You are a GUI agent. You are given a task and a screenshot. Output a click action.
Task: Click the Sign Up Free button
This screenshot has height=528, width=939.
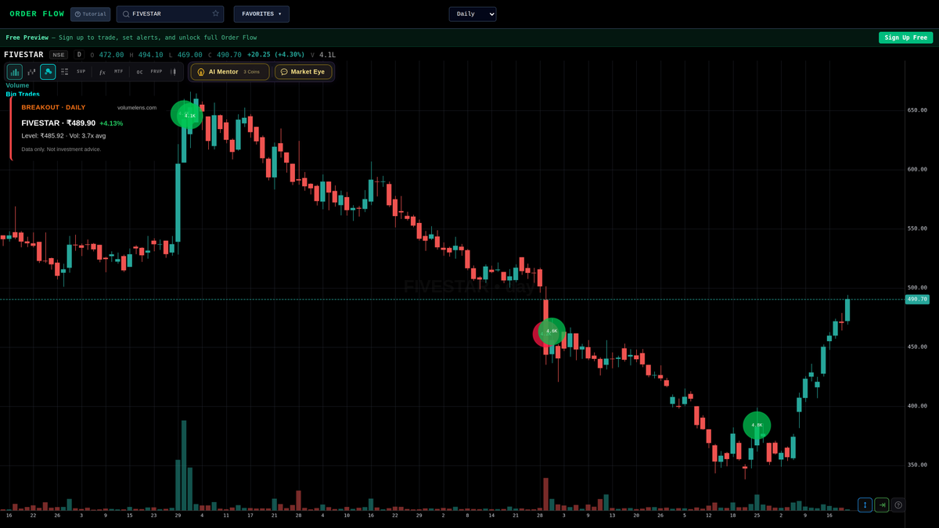click(905, 37)
